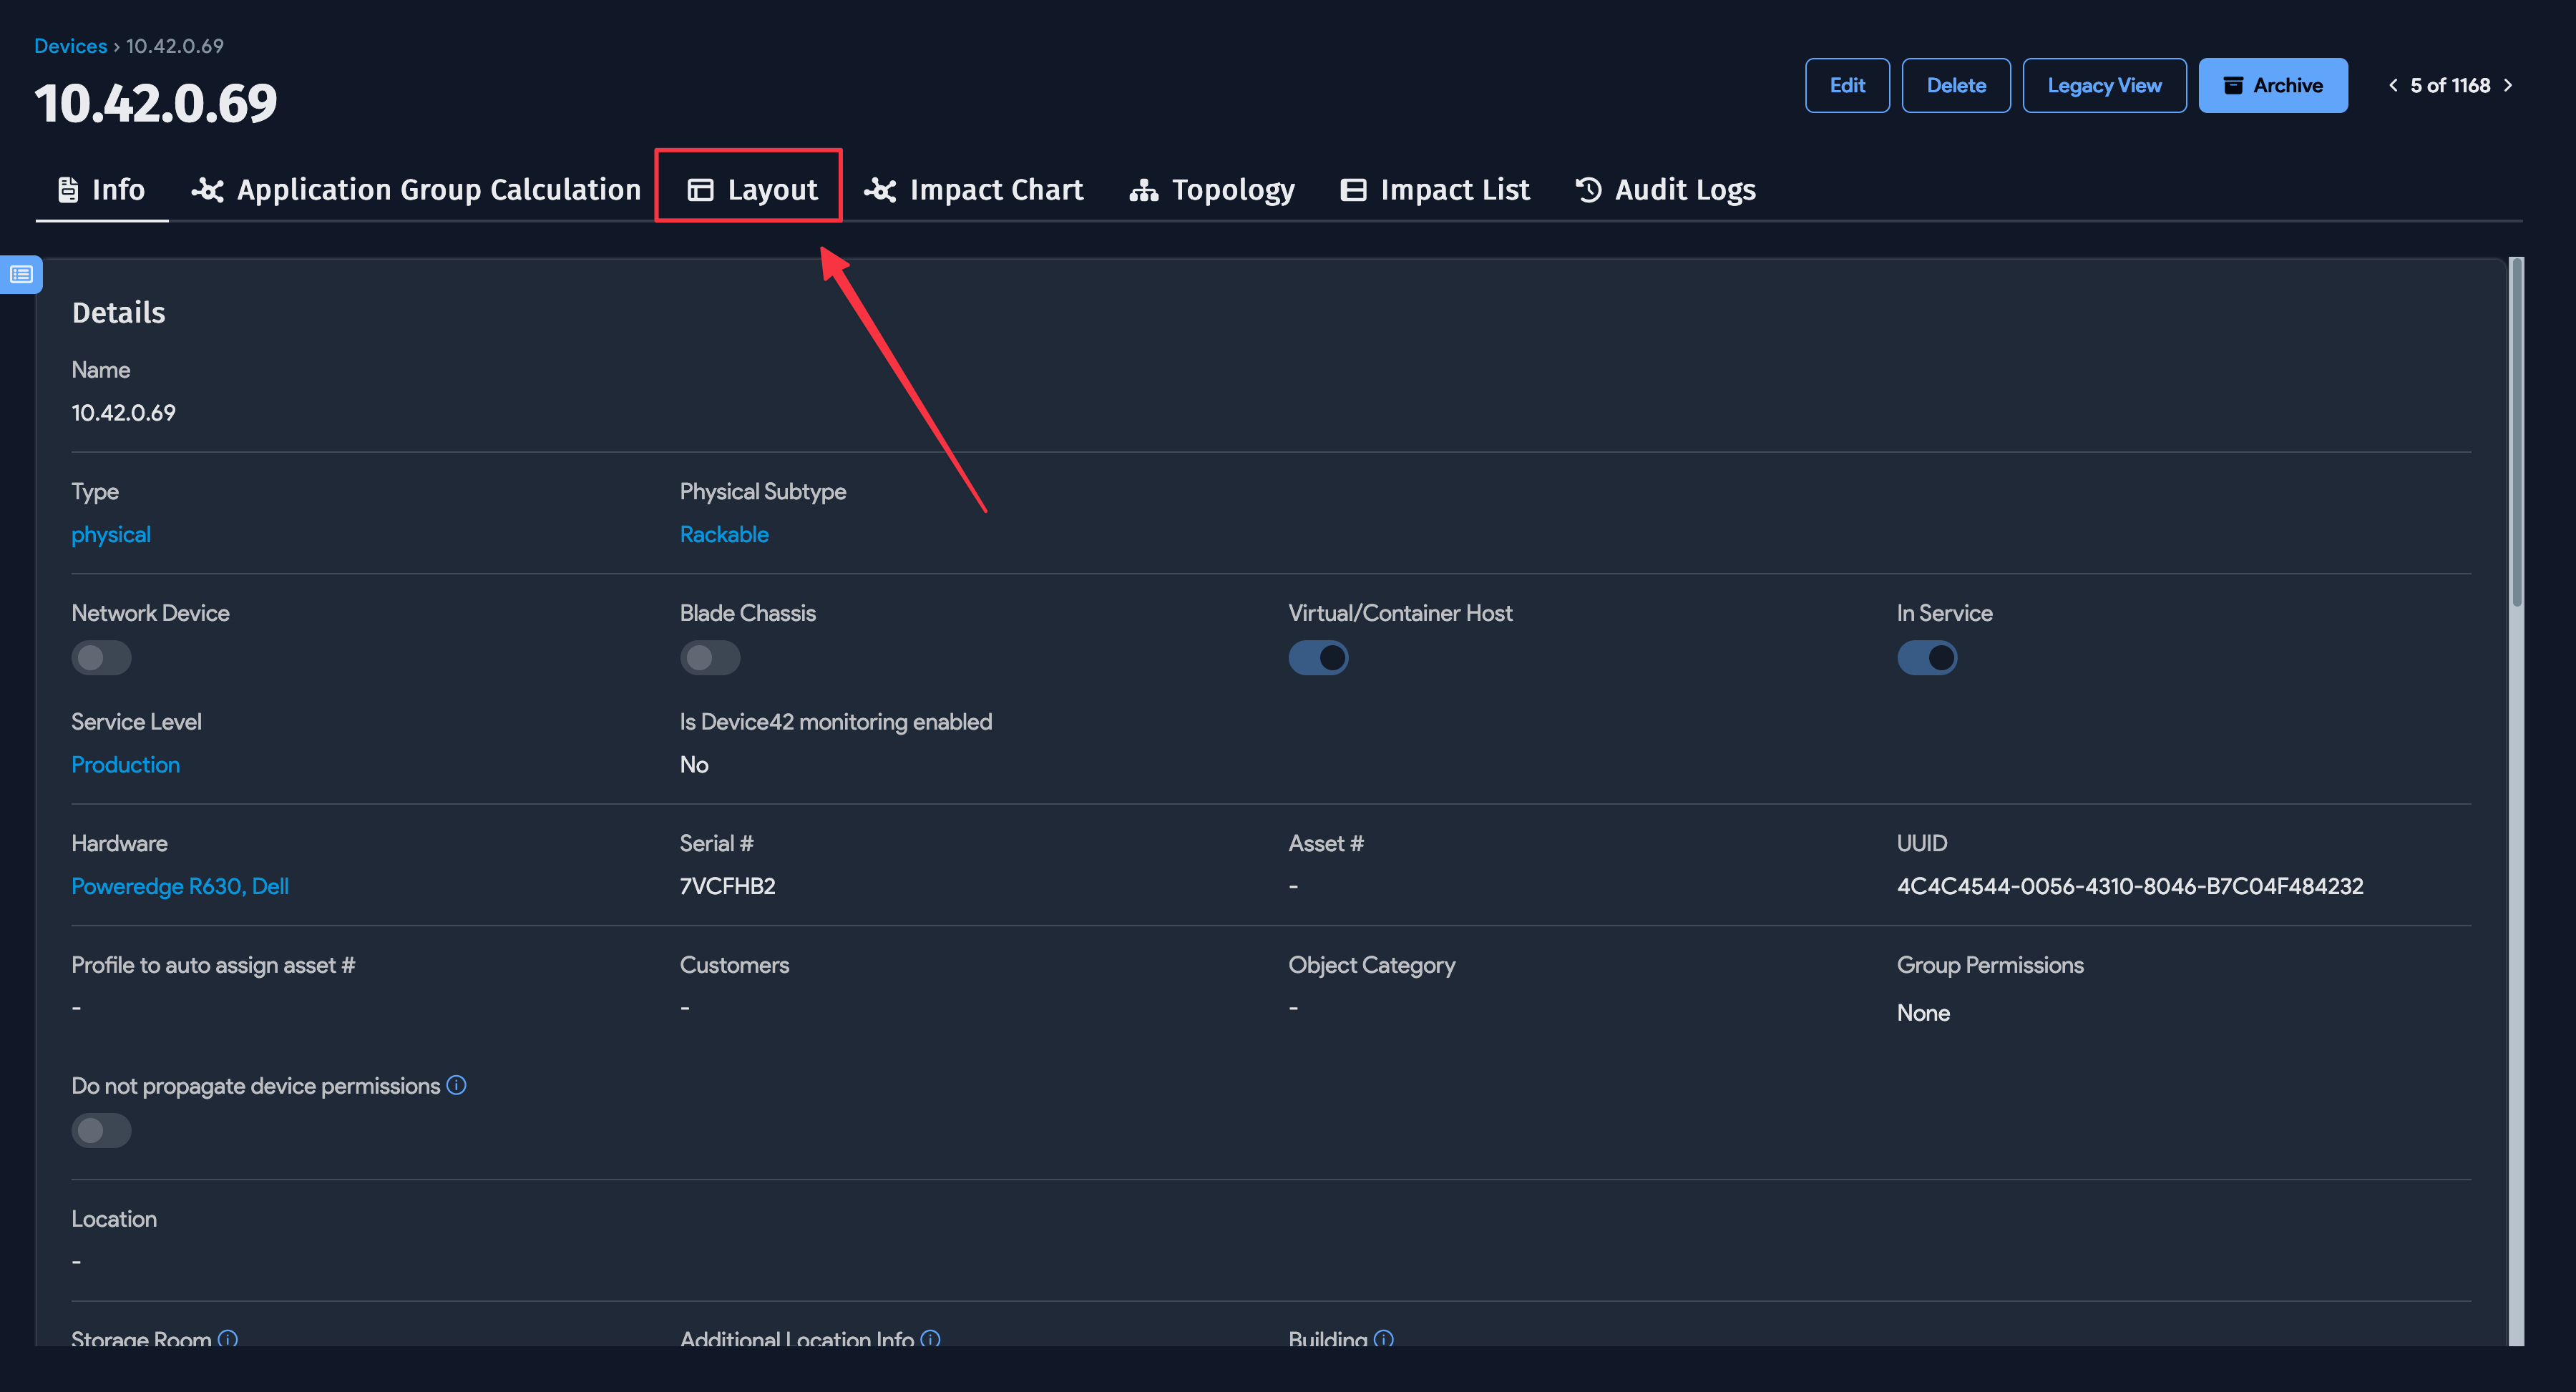Disable the Virtual/Container Host toggle
Image resolution: width=2576 pixels, height=1392 pixels.
tap(1318, 658)
